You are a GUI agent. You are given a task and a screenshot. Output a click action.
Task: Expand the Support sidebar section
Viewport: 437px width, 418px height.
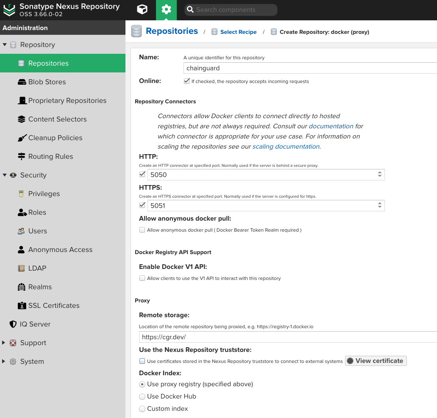pos(5,343)
